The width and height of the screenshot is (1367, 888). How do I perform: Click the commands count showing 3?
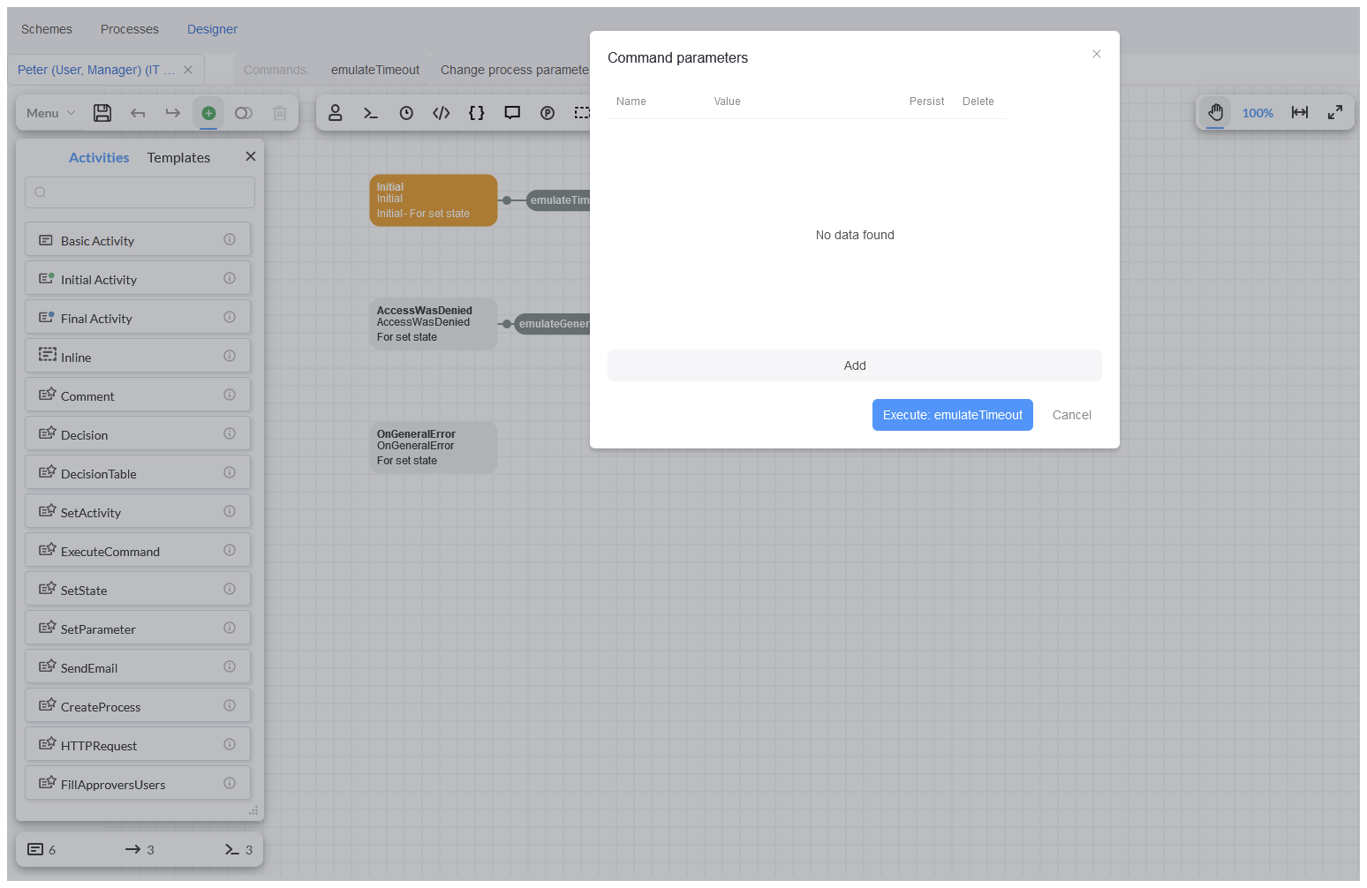click(x=238, y=849)
